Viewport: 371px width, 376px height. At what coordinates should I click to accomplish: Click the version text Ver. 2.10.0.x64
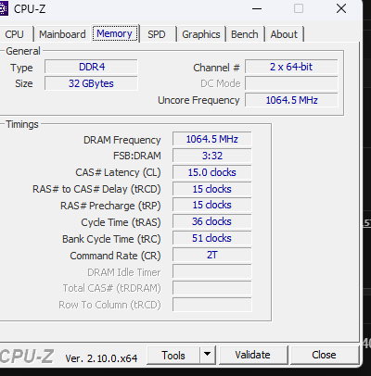pyautogui.click(x=101, y=358)
